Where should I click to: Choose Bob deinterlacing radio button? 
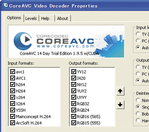click(x=138, y=114)
